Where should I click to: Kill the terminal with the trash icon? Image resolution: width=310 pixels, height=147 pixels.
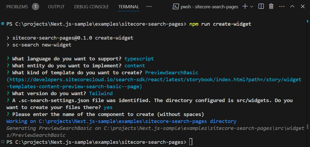click(271, 6)
